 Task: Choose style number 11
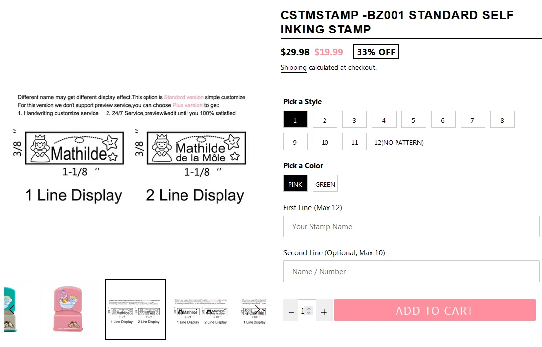[354, 142]
